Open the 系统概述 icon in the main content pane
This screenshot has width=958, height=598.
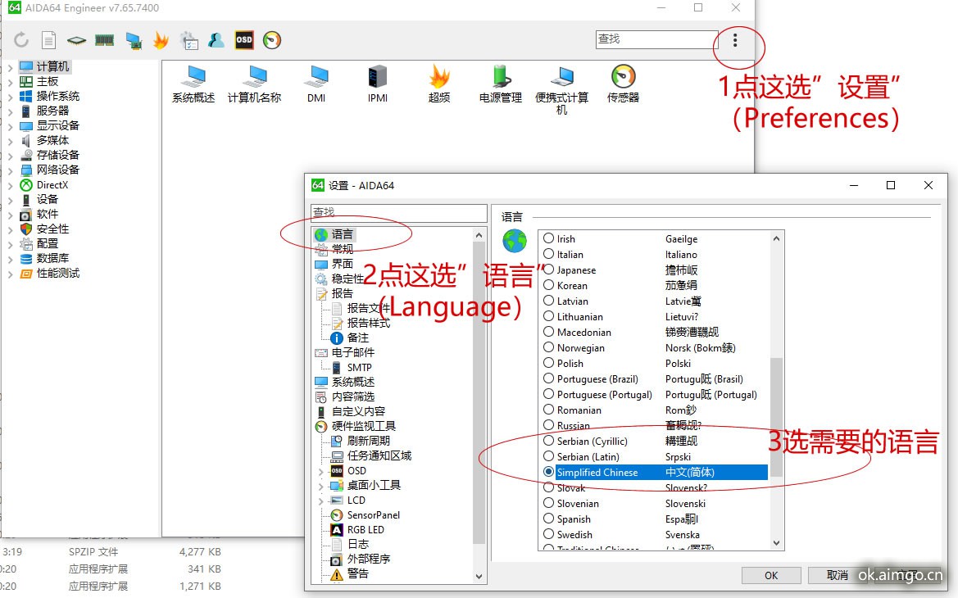[193, 84]
